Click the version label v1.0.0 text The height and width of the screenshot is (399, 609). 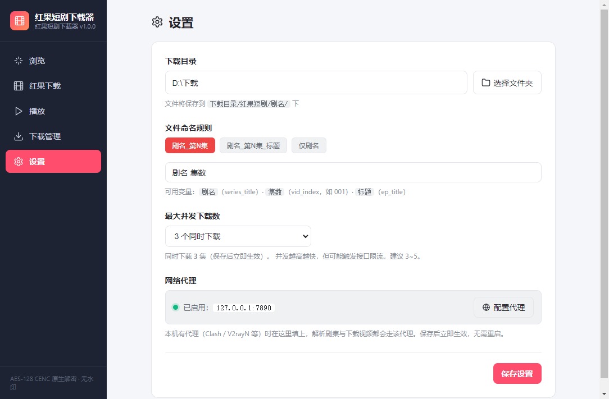click(x=88, y=26)
